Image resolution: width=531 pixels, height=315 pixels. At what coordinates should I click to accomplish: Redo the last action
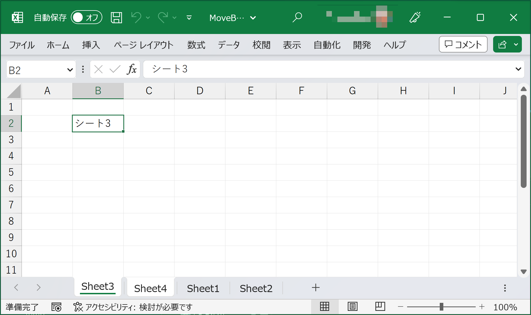(x=163, y=17)
